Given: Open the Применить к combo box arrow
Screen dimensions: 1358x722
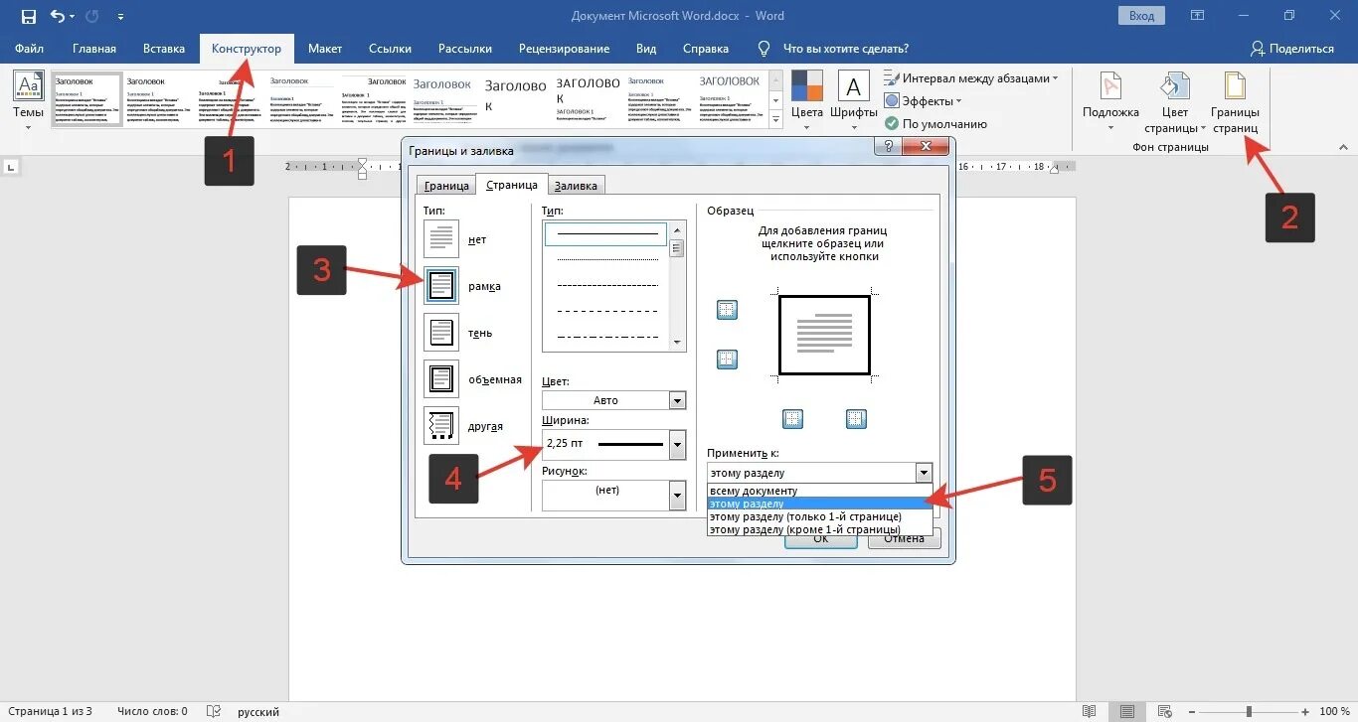Looking at the screenshot, I should pyautogui.click(x=924, y=473).
